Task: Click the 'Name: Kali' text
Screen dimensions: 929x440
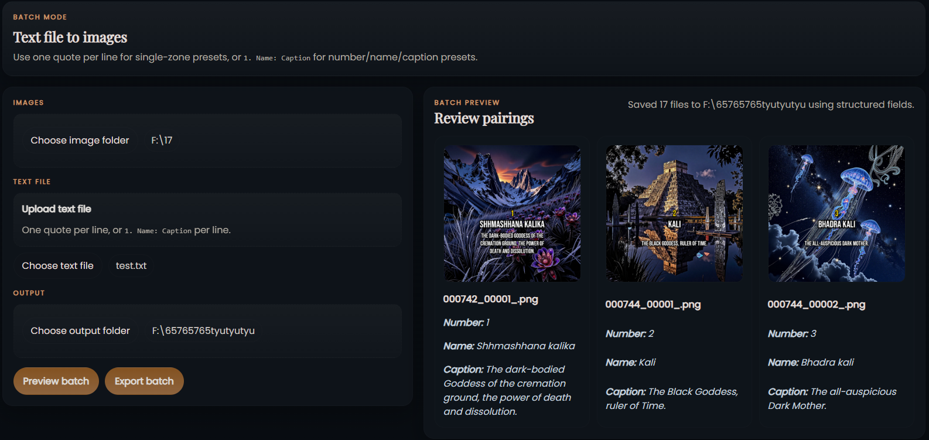Action: 631,363
